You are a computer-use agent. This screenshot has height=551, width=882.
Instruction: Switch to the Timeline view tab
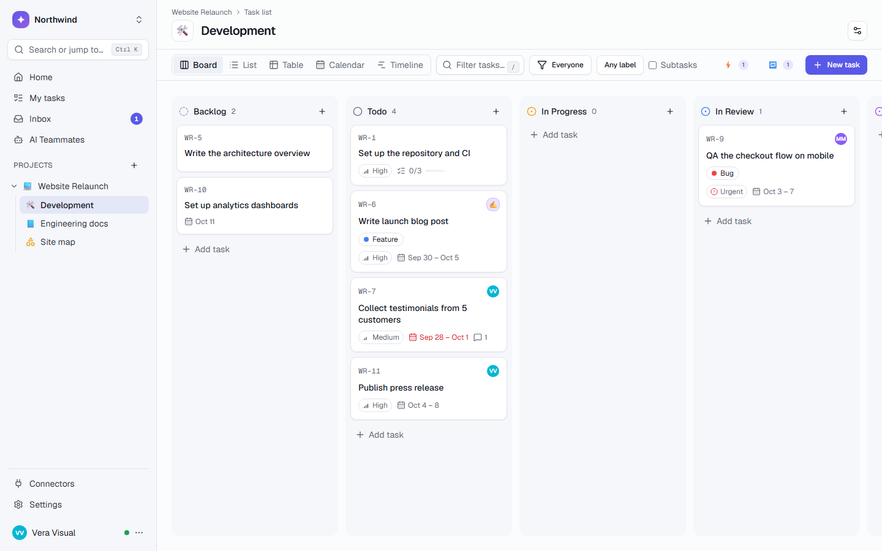(x=400, y=65)
